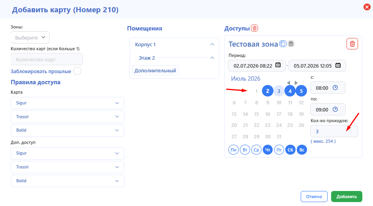373x206 pixels.
Task: Collapse the Корпус 1 section
Action: (x=212, y=45)
